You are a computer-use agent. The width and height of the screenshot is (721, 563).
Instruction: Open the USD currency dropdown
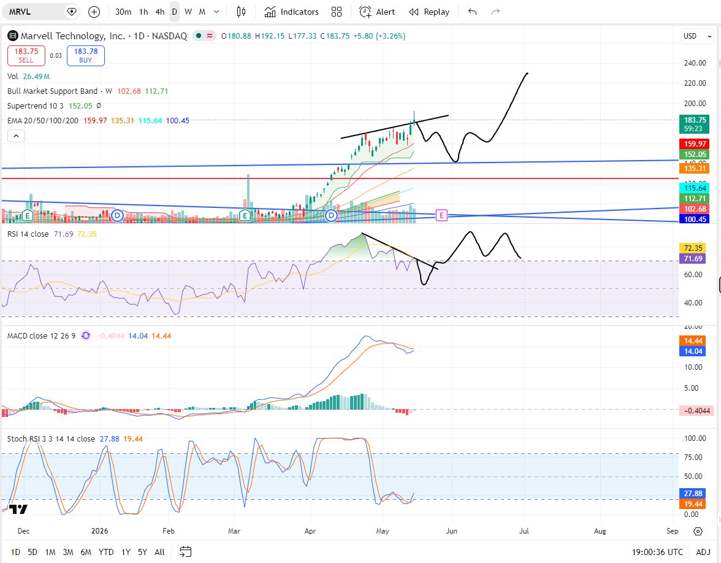(696, 36)
